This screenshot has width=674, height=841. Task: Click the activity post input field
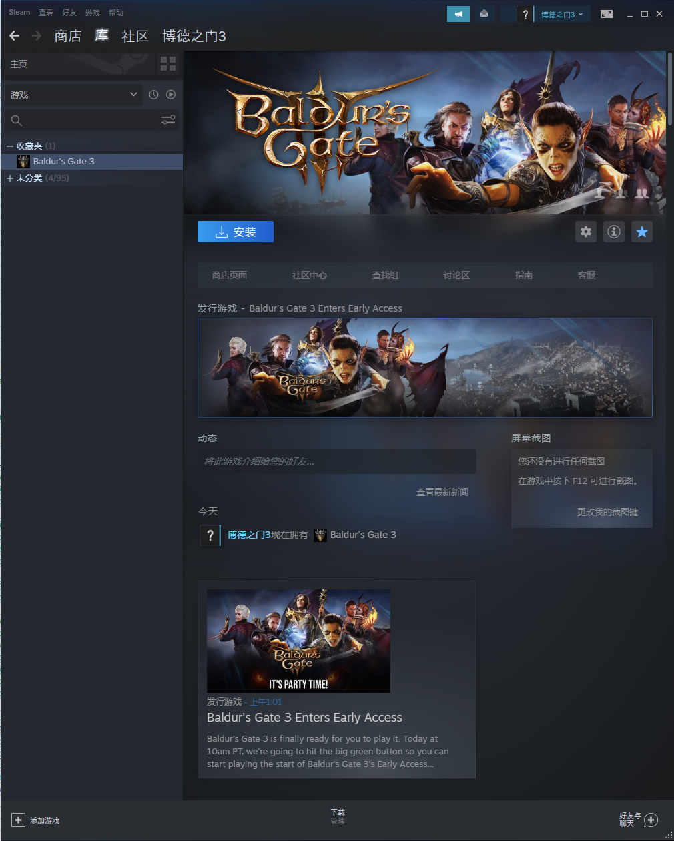pyautogui.click(x=337, y=461)
